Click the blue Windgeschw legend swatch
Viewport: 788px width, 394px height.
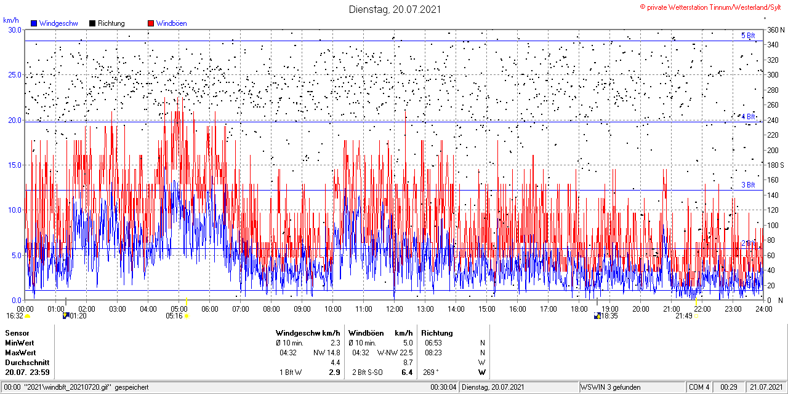pos(34,23)
